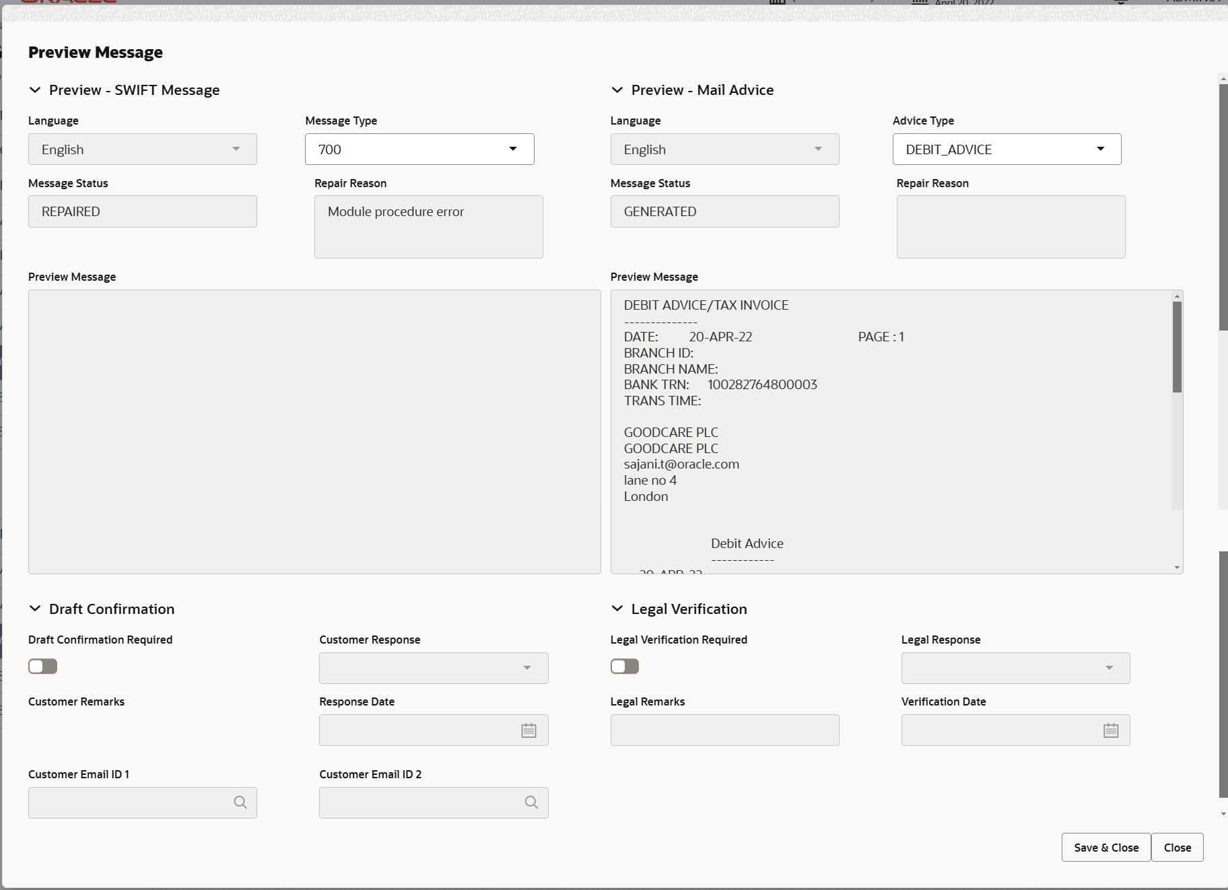1228x890 pixels.
Task: Click the Legal Remarks input field
Action: coord(724,730)
